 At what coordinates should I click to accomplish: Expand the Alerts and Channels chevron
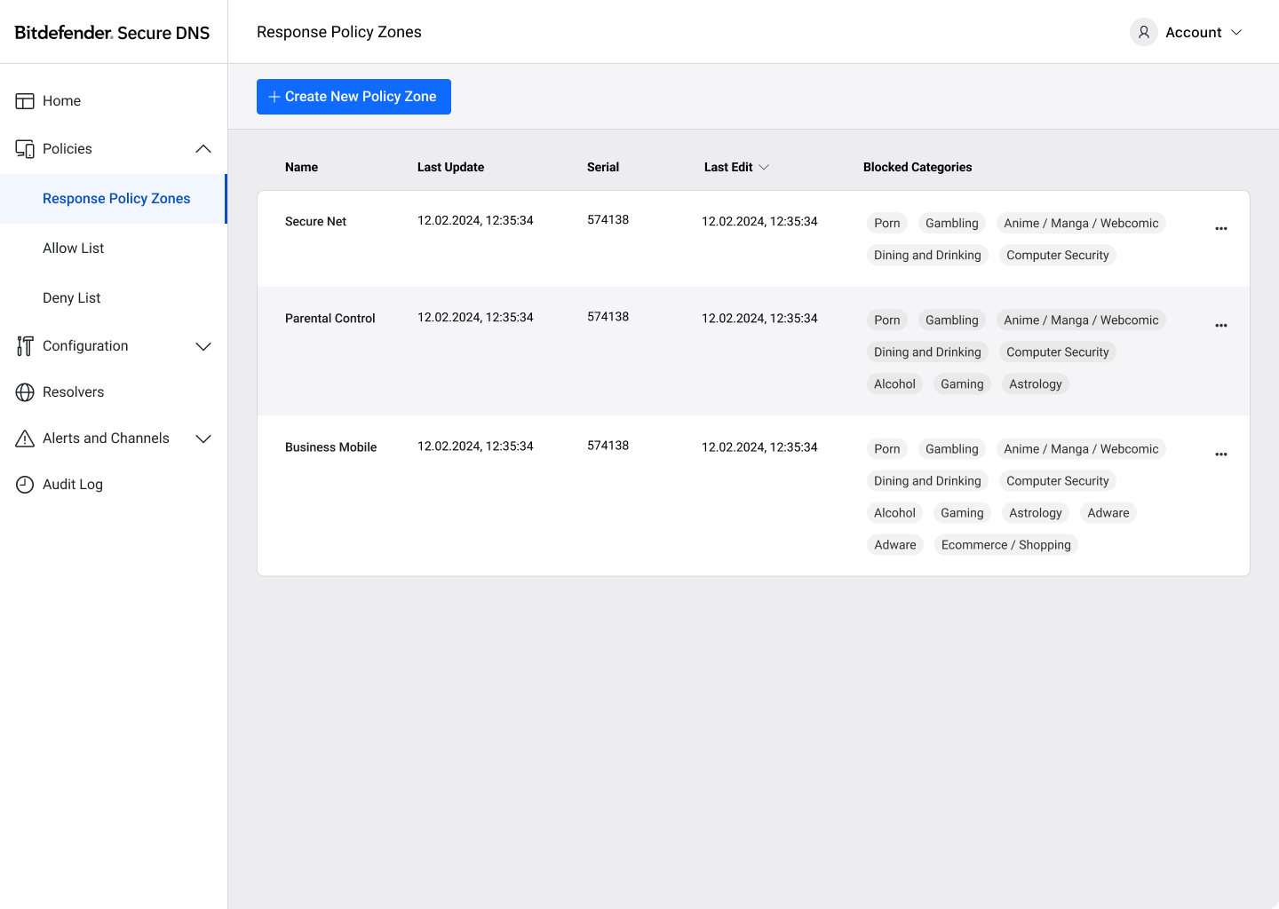[x=203, y=439]
